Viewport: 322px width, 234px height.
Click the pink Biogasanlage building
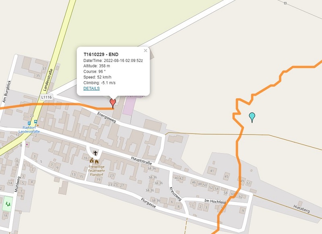129,105
